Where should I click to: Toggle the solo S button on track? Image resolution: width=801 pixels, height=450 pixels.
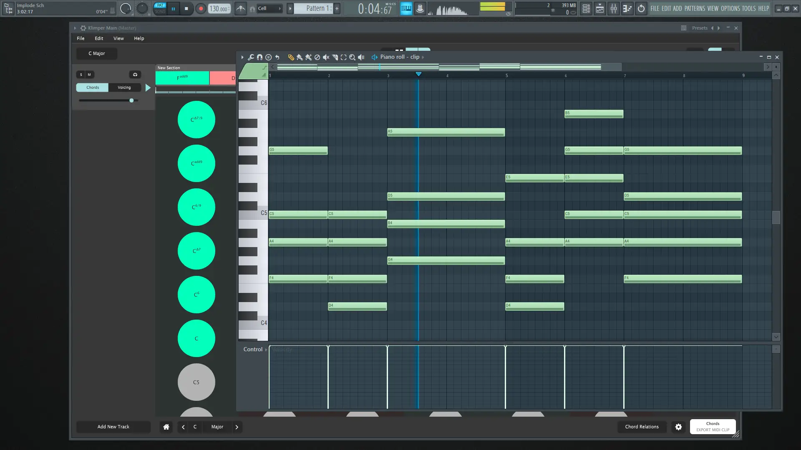[x=81, y=75]
